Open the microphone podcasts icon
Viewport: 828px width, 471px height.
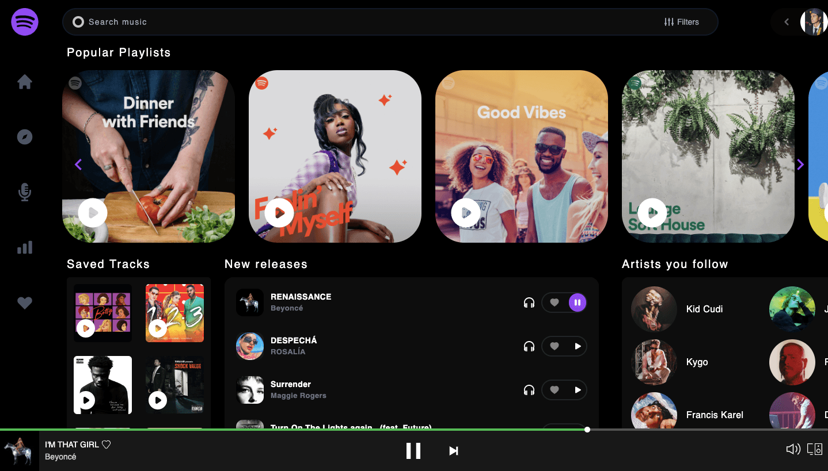(x=25, y=192)
